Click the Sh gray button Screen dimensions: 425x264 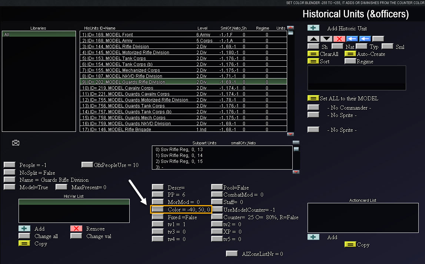[x=313, y=46]
